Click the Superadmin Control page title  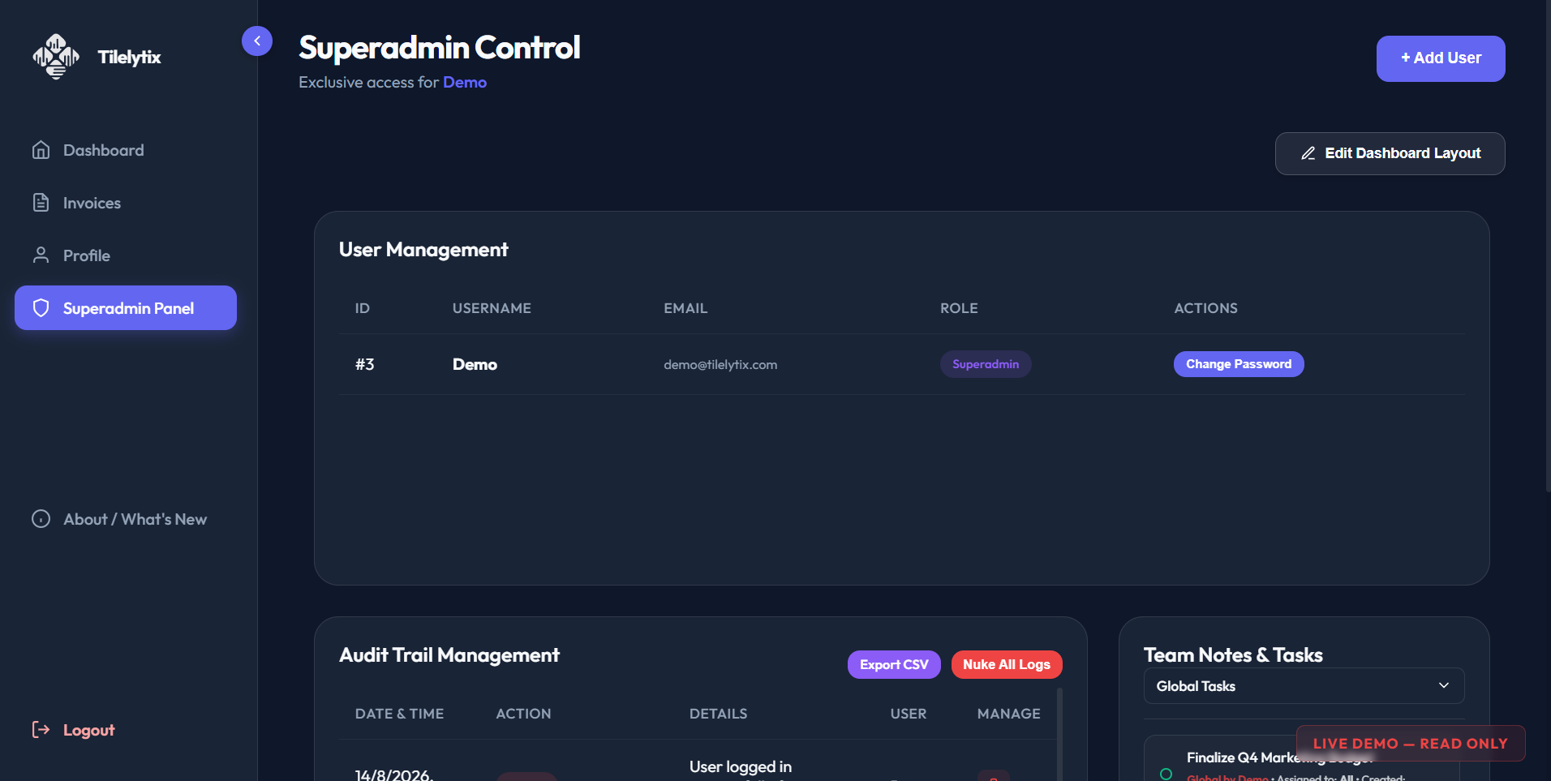439,48
